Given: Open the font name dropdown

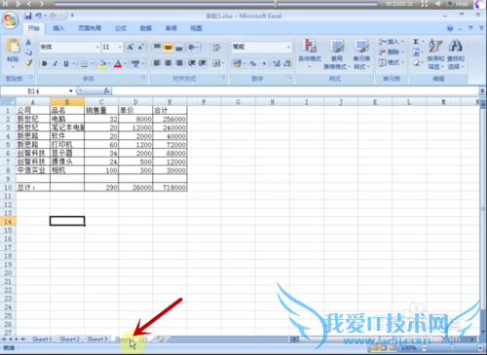Looking at the screenshot, I should click(x=97, y=48).
